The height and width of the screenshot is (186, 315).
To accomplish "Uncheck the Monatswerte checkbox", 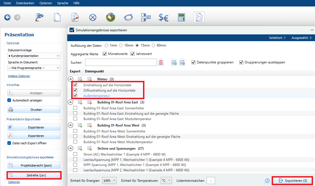I will click(105, 54).
